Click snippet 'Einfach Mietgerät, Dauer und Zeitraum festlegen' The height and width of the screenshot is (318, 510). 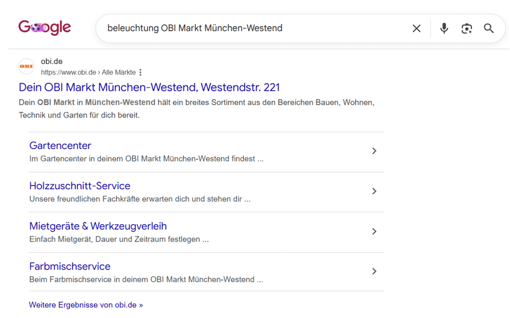click(x=115, y=239)
